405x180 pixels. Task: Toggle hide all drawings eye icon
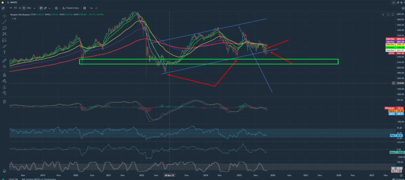tap(4, 93)
